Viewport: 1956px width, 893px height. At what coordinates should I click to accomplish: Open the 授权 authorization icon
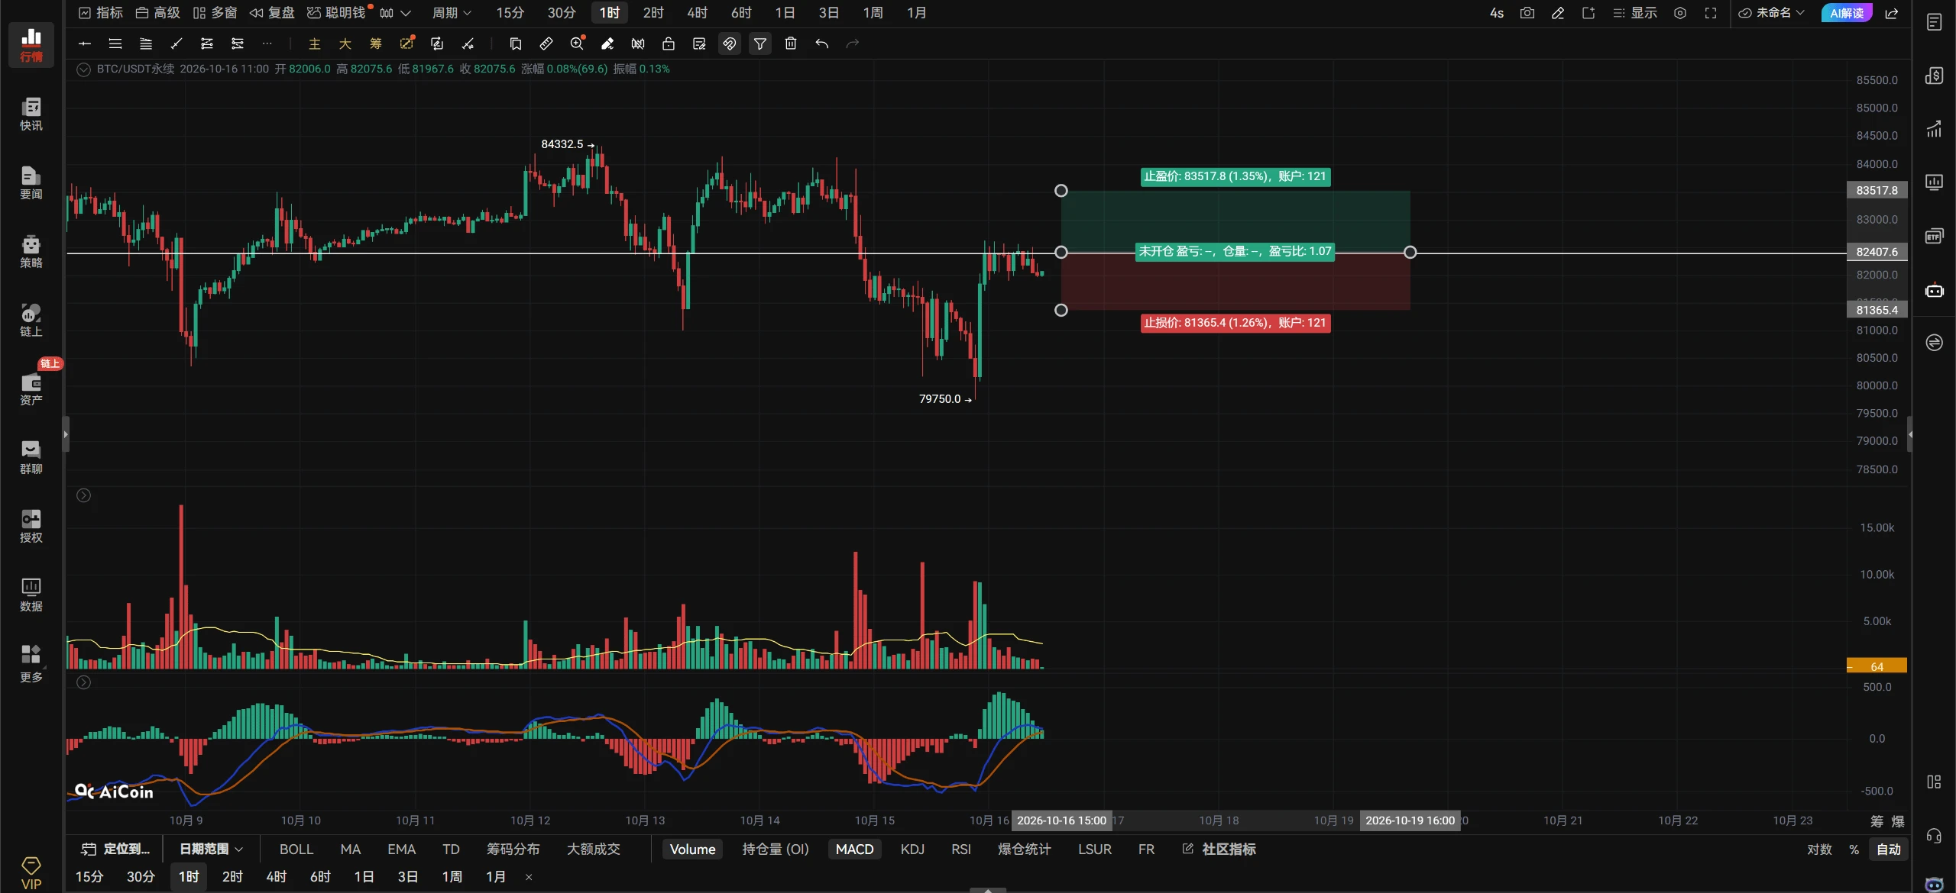[x=31, y=527]
